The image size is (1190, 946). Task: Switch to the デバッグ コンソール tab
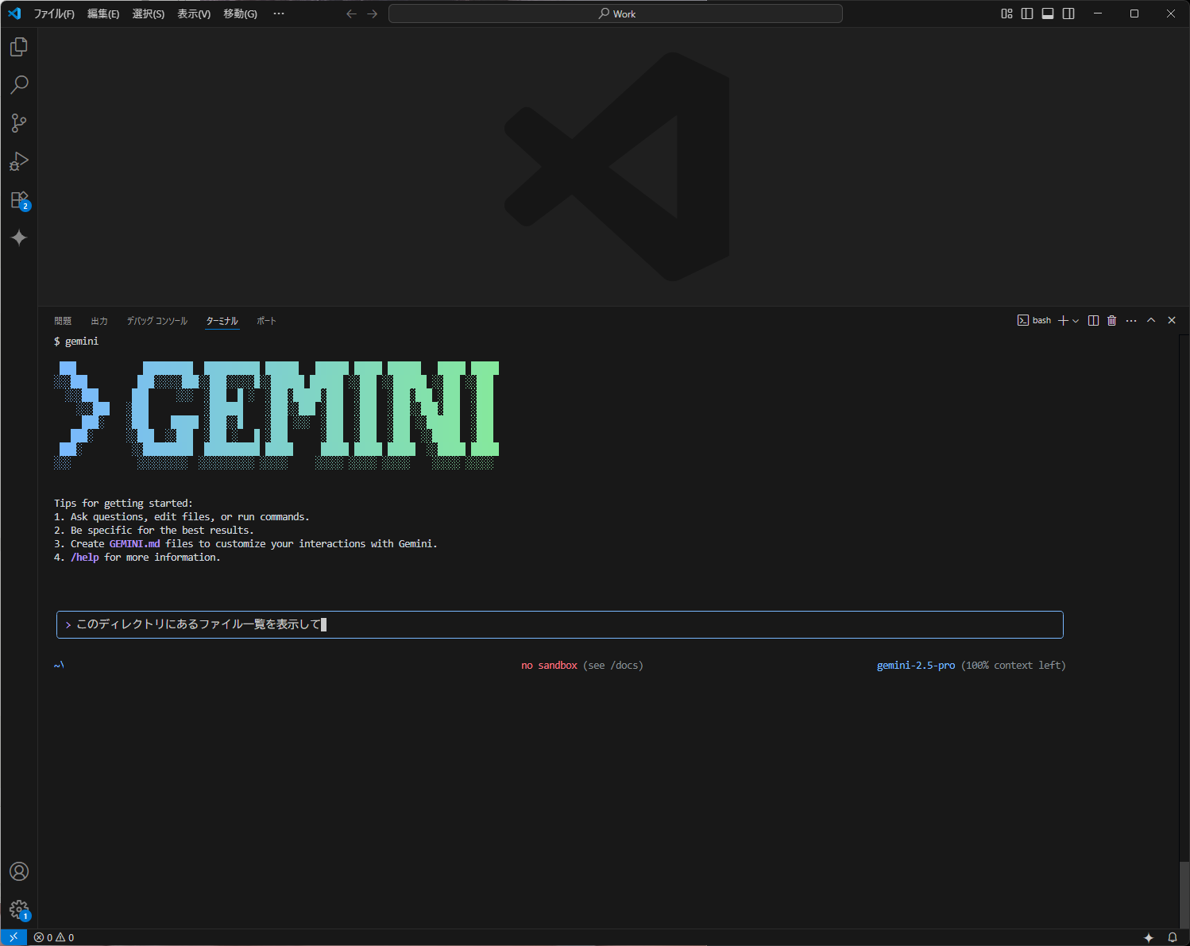[x=156, y=321]
